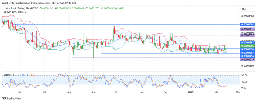Click the Oct label on time axis
The width and height of the screenshot is (259, 102).
point(117,92)
